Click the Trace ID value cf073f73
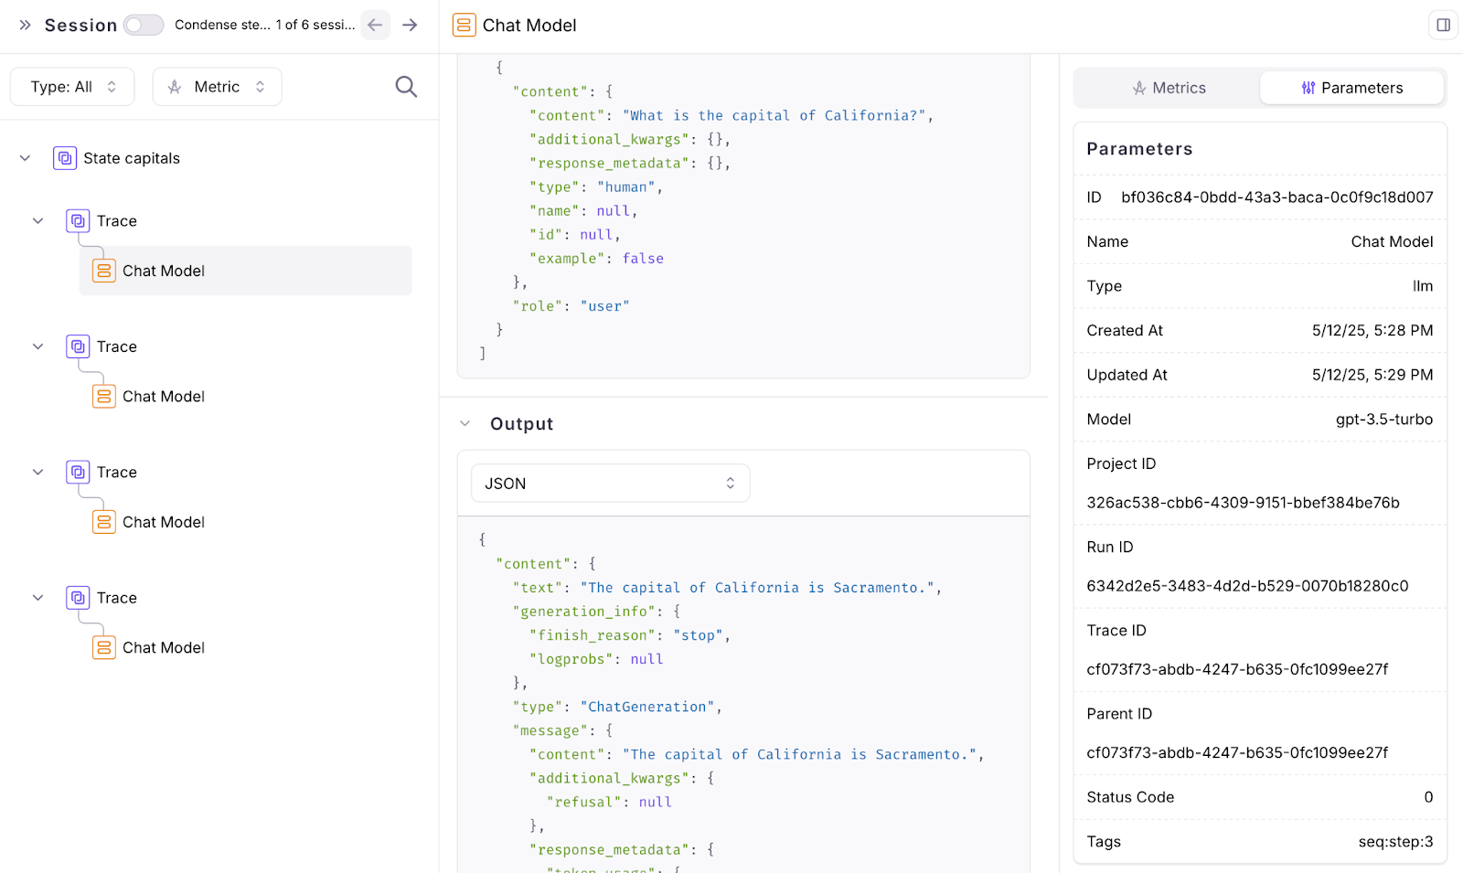 (x=1237, y=669)
